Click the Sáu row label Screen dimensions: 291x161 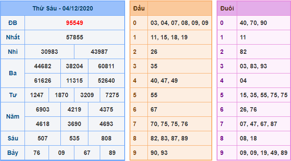pyautogui.click(x=13, y=138)
